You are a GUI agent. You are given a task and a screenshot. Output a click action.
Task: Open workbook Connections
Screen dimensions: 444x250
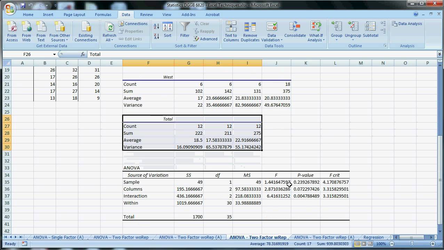tap(133, 24)
